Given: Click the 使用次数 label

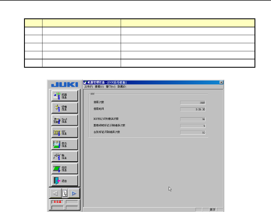Looking at the screenshot, I should coord(99,102).
